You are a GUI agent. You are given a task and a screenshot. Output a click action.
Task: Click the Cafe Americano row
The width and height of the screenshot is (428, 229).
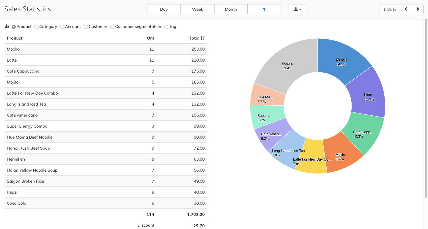(106, 115)
